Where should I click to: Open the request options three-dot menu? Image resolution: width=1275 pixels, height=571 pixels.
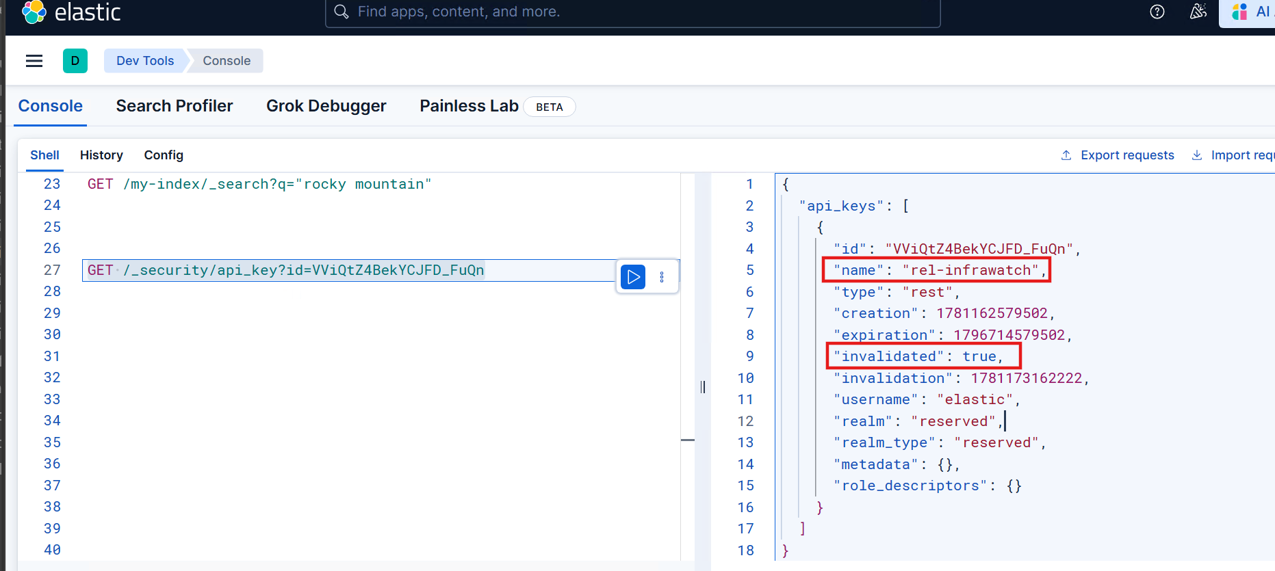(662, 277)
